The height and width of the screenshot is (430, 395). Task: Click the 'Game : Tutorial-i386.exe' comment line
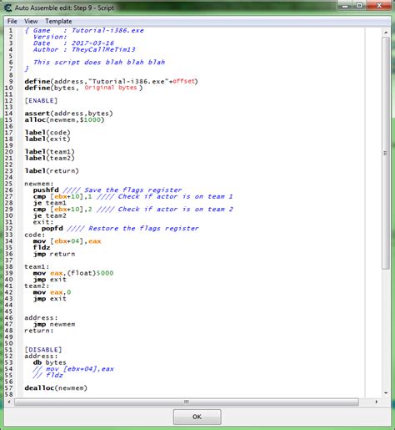pos(84,30)
